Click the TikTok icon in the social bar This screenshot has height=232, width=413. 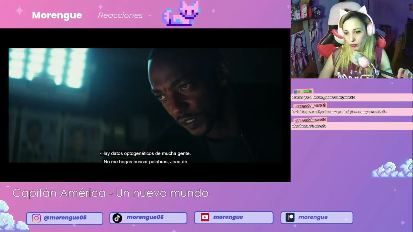coord(117,218)
